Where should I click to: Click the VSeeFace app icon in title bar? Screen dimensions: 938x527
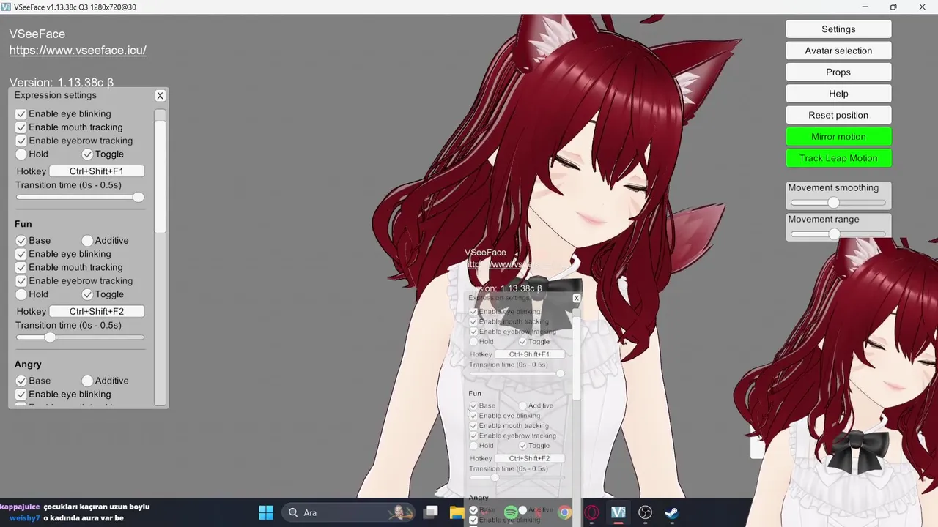pyautogui.click(x=6, y=7)
